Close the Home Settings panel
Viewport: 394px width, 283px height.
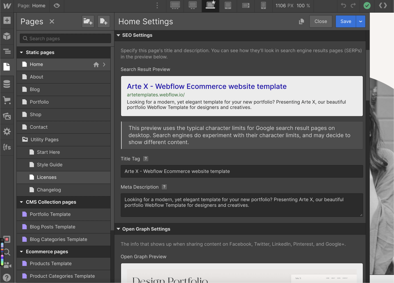320,21
